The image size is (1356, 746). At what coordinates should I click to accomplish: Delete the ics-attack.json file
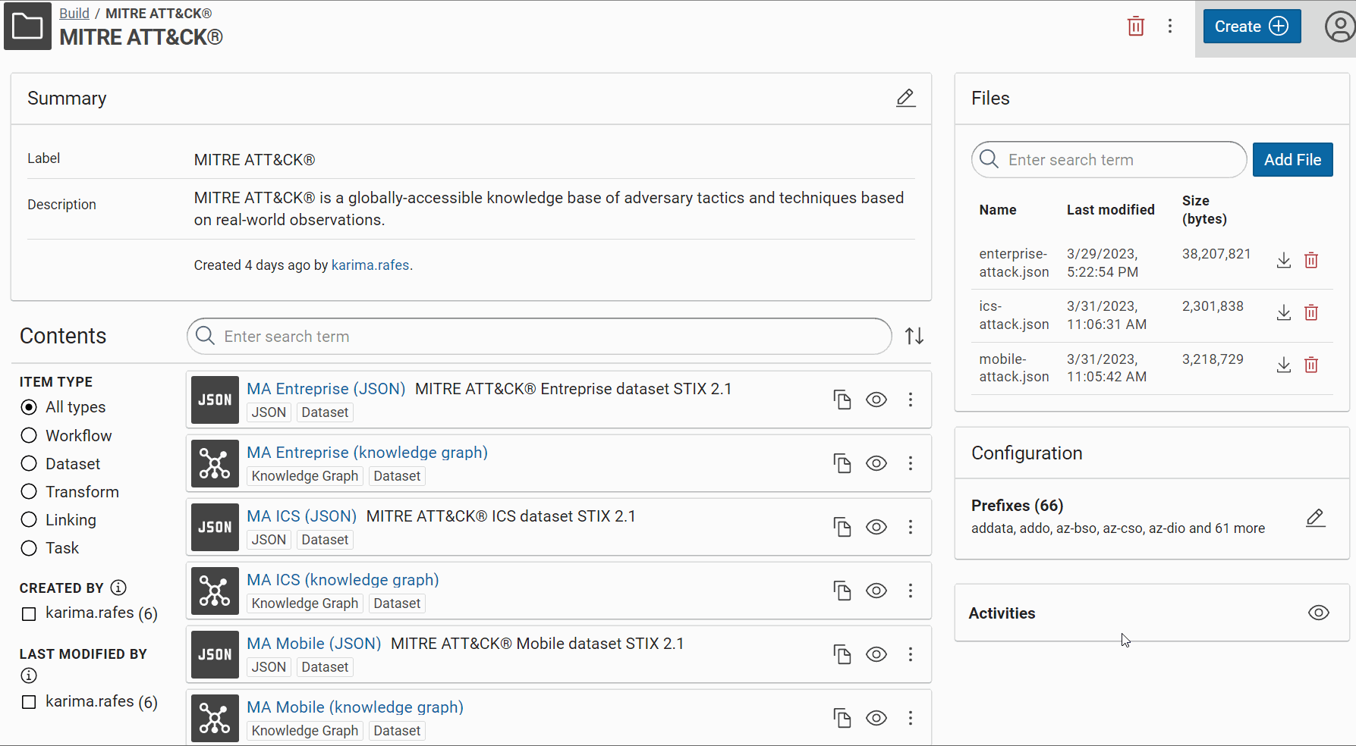coord(1310,313)
